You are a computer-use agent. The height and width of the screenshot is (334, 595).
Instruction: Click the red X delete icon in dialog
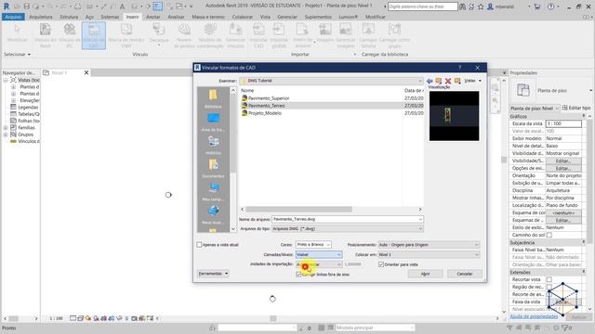pyautogui.click(x=448, y=81)
